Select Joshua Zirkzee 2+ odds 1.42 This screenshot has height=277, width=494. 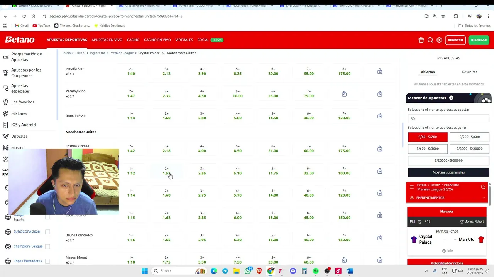(131, 149)
